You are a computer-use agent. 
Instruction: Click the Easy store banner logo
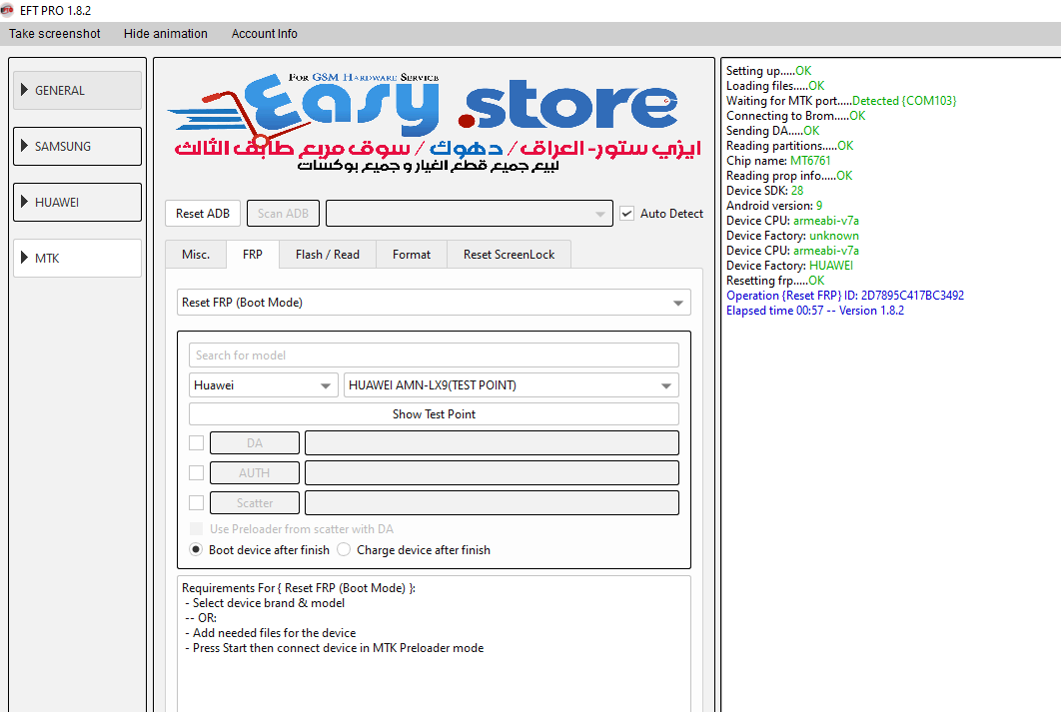pyautogui.click(x=434, y=123)
